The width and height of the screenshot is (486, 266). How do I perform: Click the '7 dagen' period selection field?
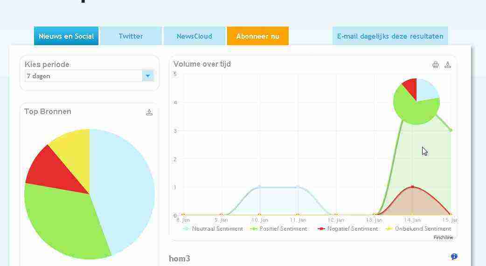(x=84, y=76)
